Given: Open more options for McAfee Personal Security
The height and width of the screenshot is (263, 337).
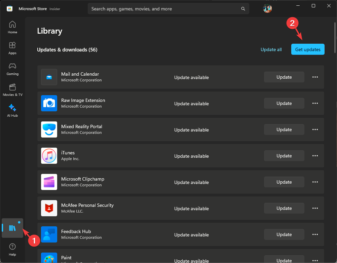Looking at the screenshot, I should [315, 208].
